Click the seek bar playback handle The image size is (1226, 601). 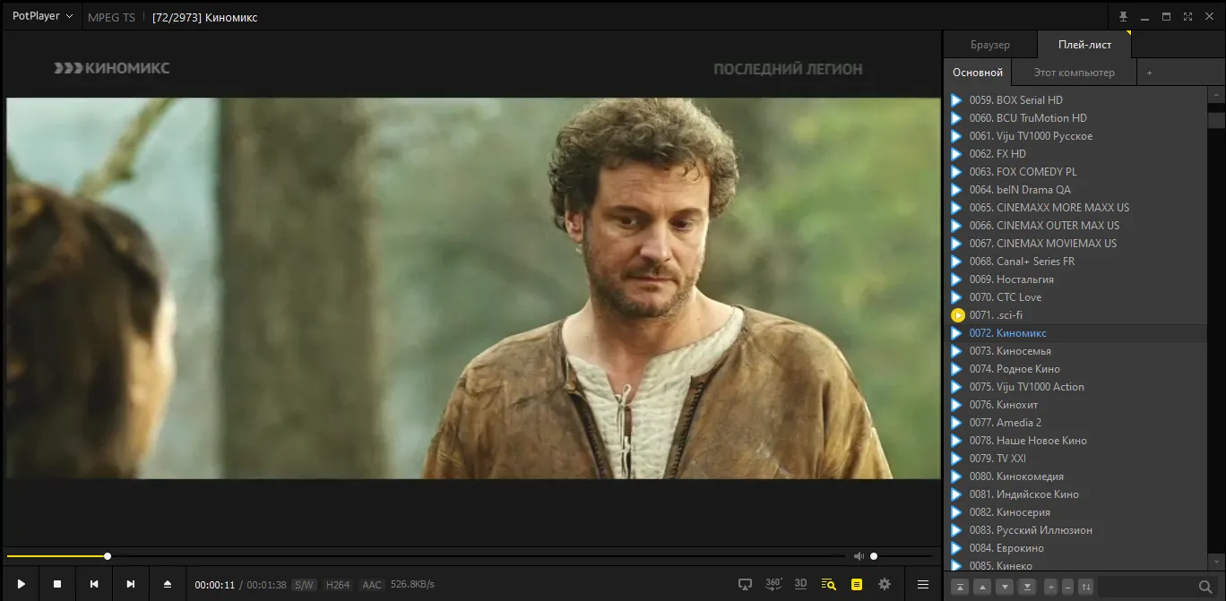108,556
